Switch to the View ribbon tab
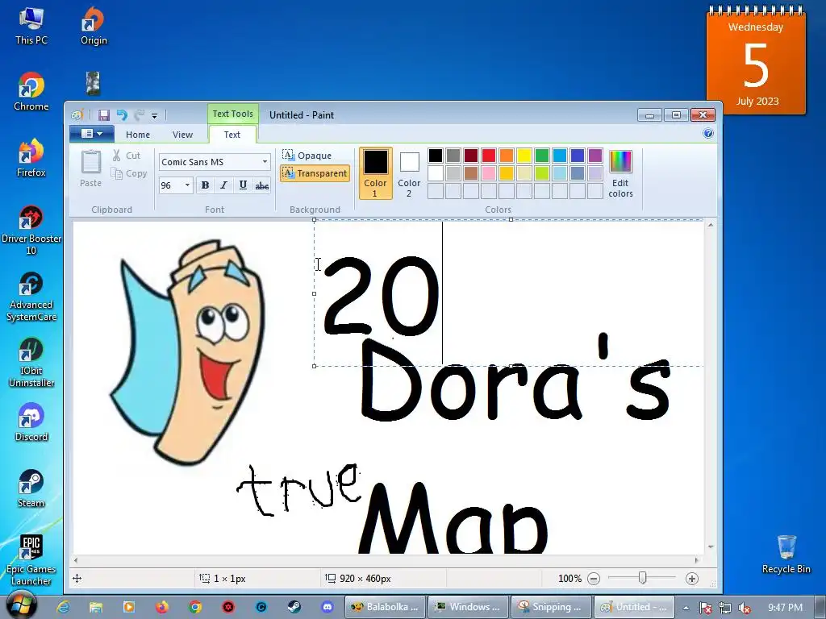This screenshot has width=826, height=619. point(183,135)
